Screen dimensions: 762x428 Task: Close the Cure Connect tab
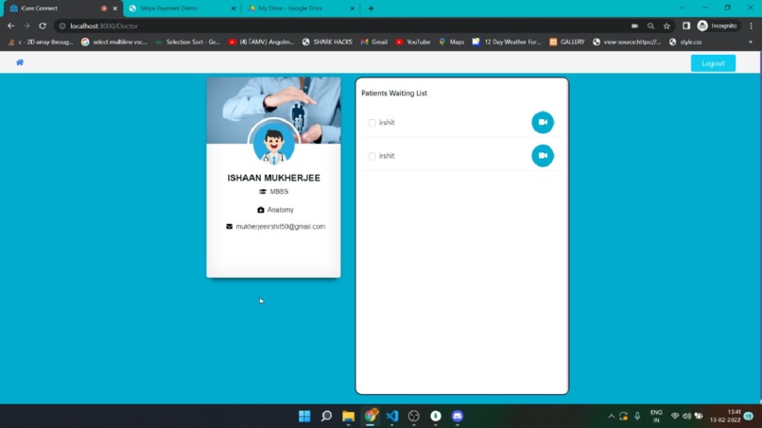[x=115, y=9]
